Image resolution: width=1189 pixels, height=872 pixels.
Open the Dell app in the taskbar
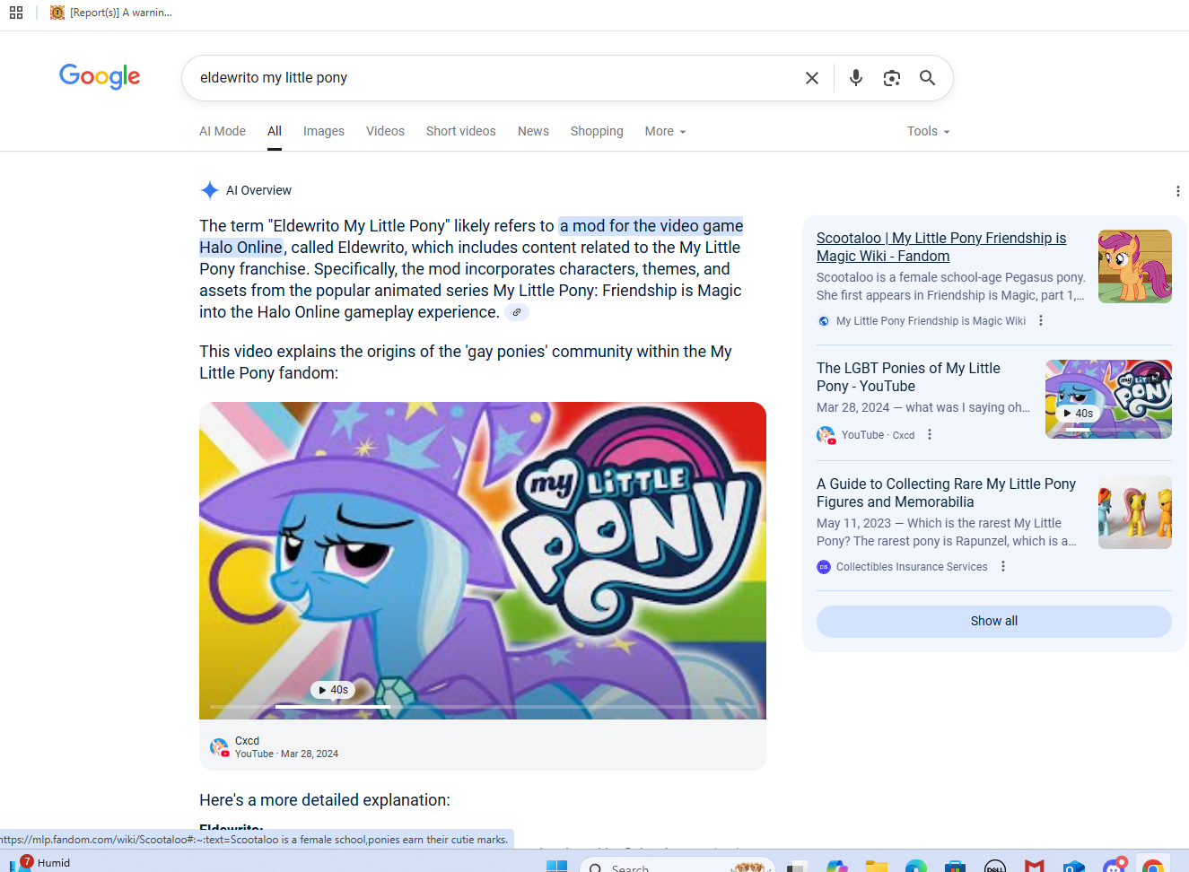tap(995, 867)
